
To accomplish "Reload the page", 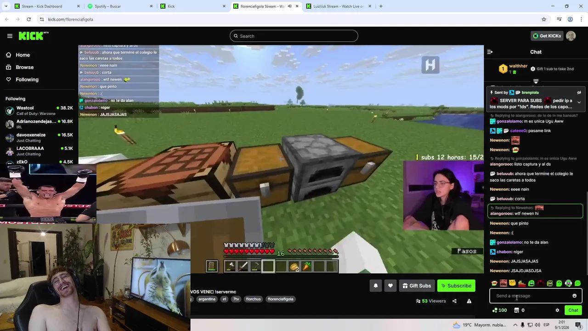I will point(28,19).
